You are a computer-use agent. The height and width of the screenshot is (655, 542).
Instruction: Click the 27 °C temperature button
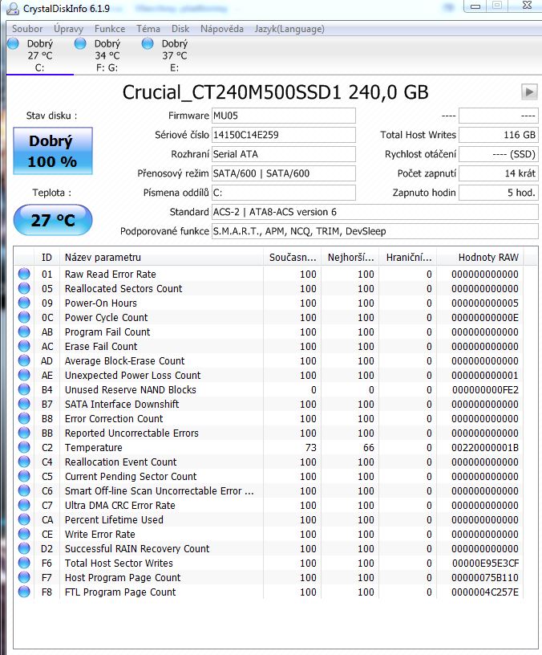[x=53, y=220]
